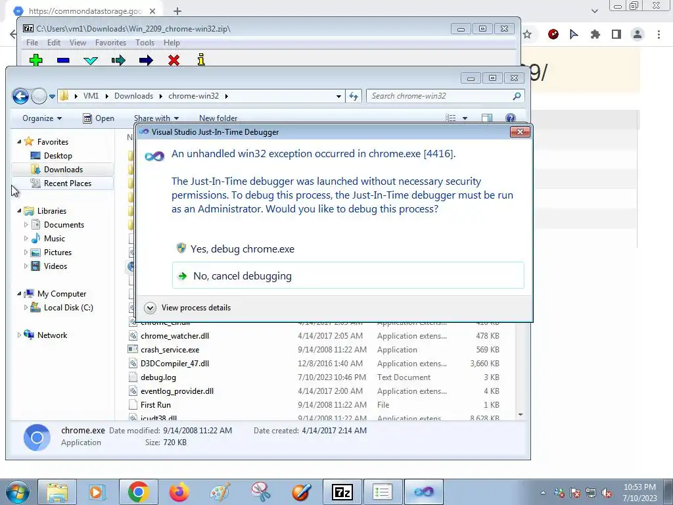This screenshot has width=673, height=505.
Task: Click Chrome bookmark star icon
Action: (527, 34)
